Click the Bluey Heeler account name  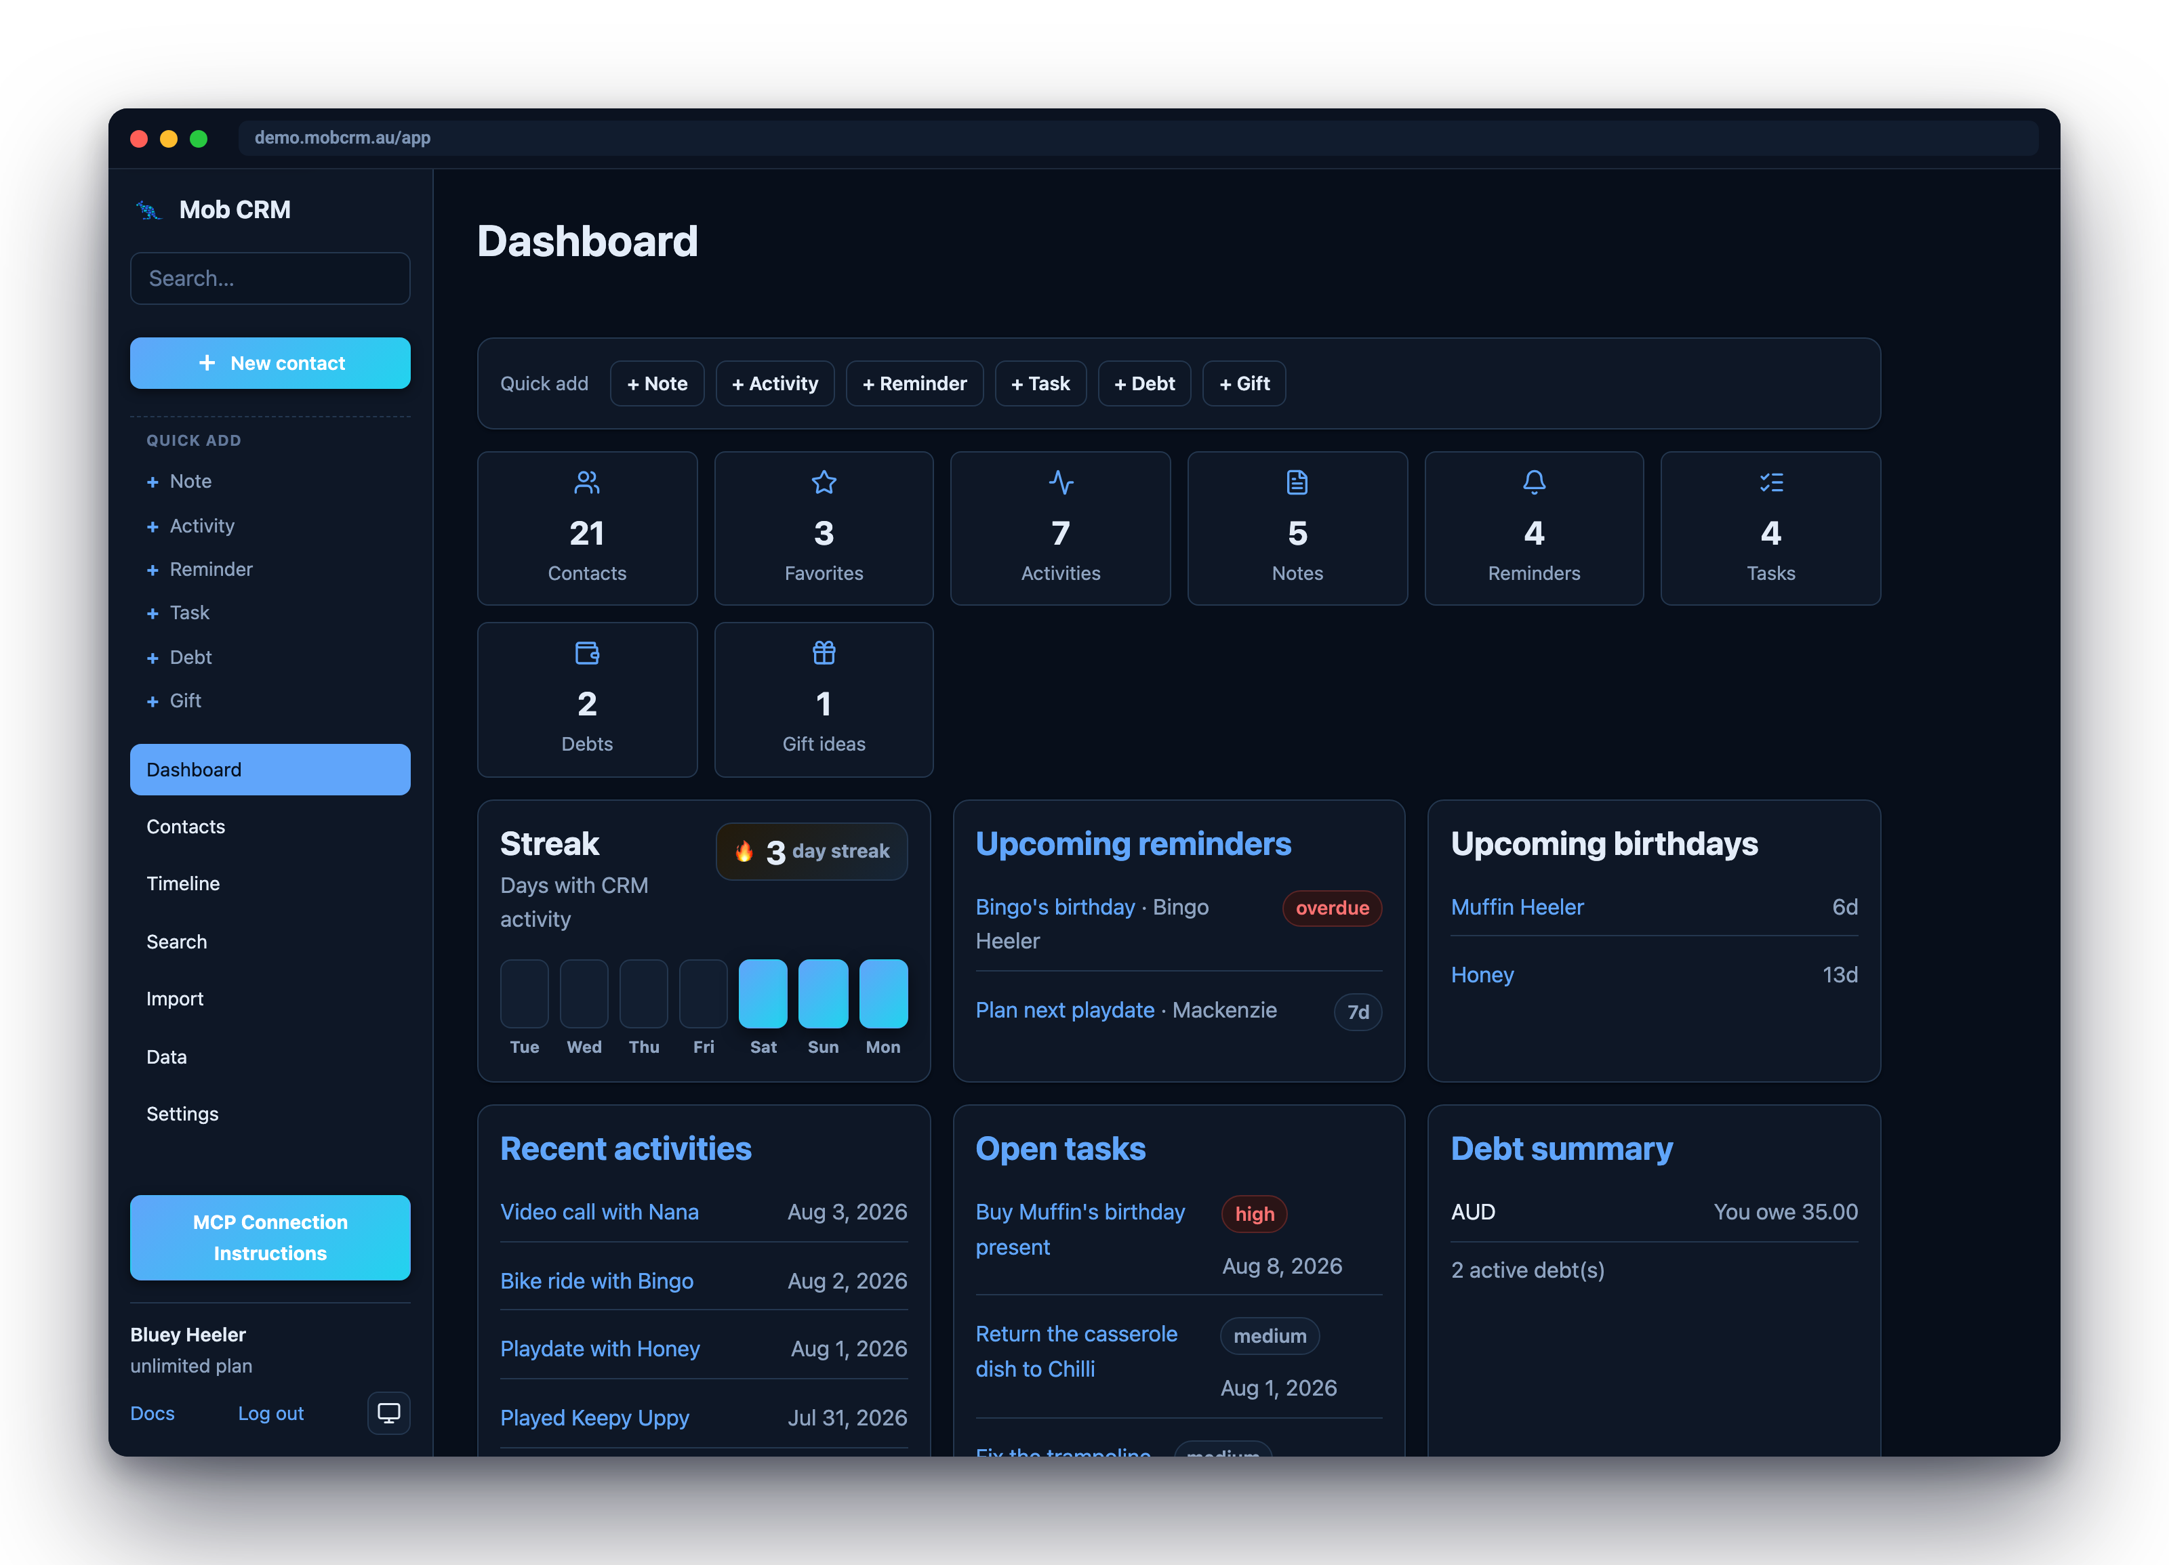tap(188, 1335)
